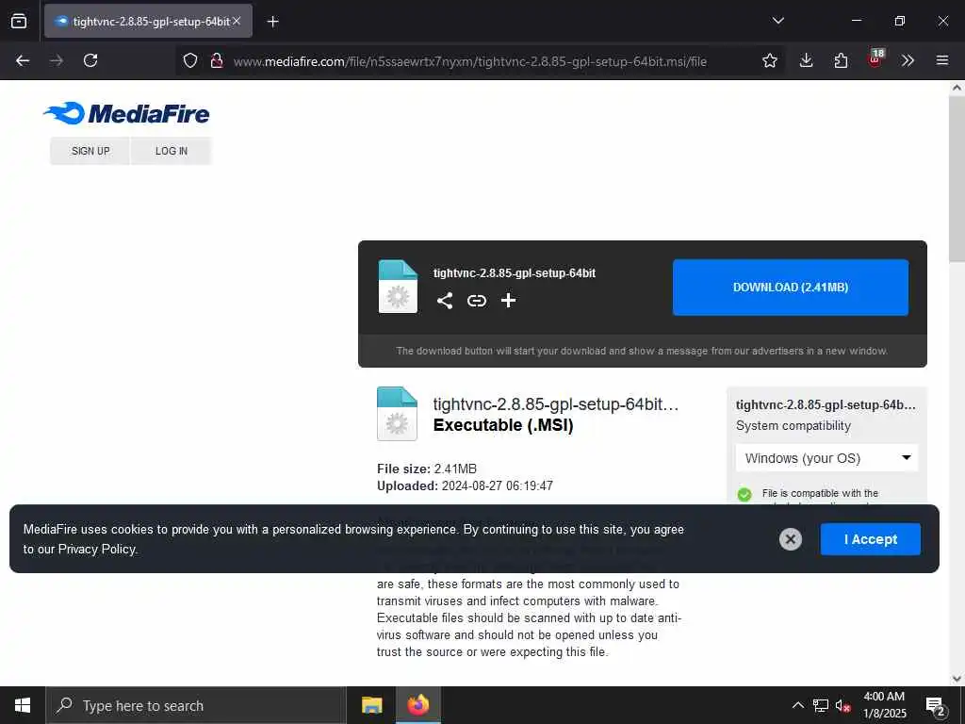
Task: Click I Accept cookie button
Action: 870,539
